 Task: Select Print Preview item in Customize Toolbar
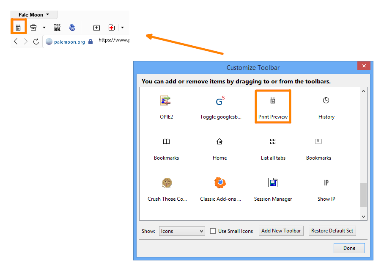click(x=273, y=106)
